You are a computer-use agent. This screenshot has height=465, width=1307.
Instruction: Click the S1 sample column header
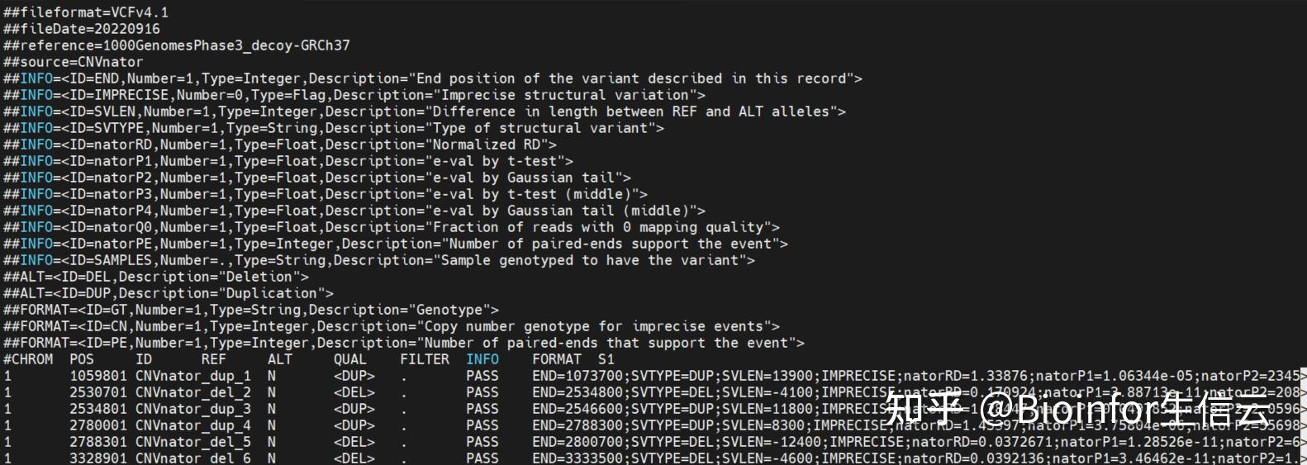coord(606,359)
